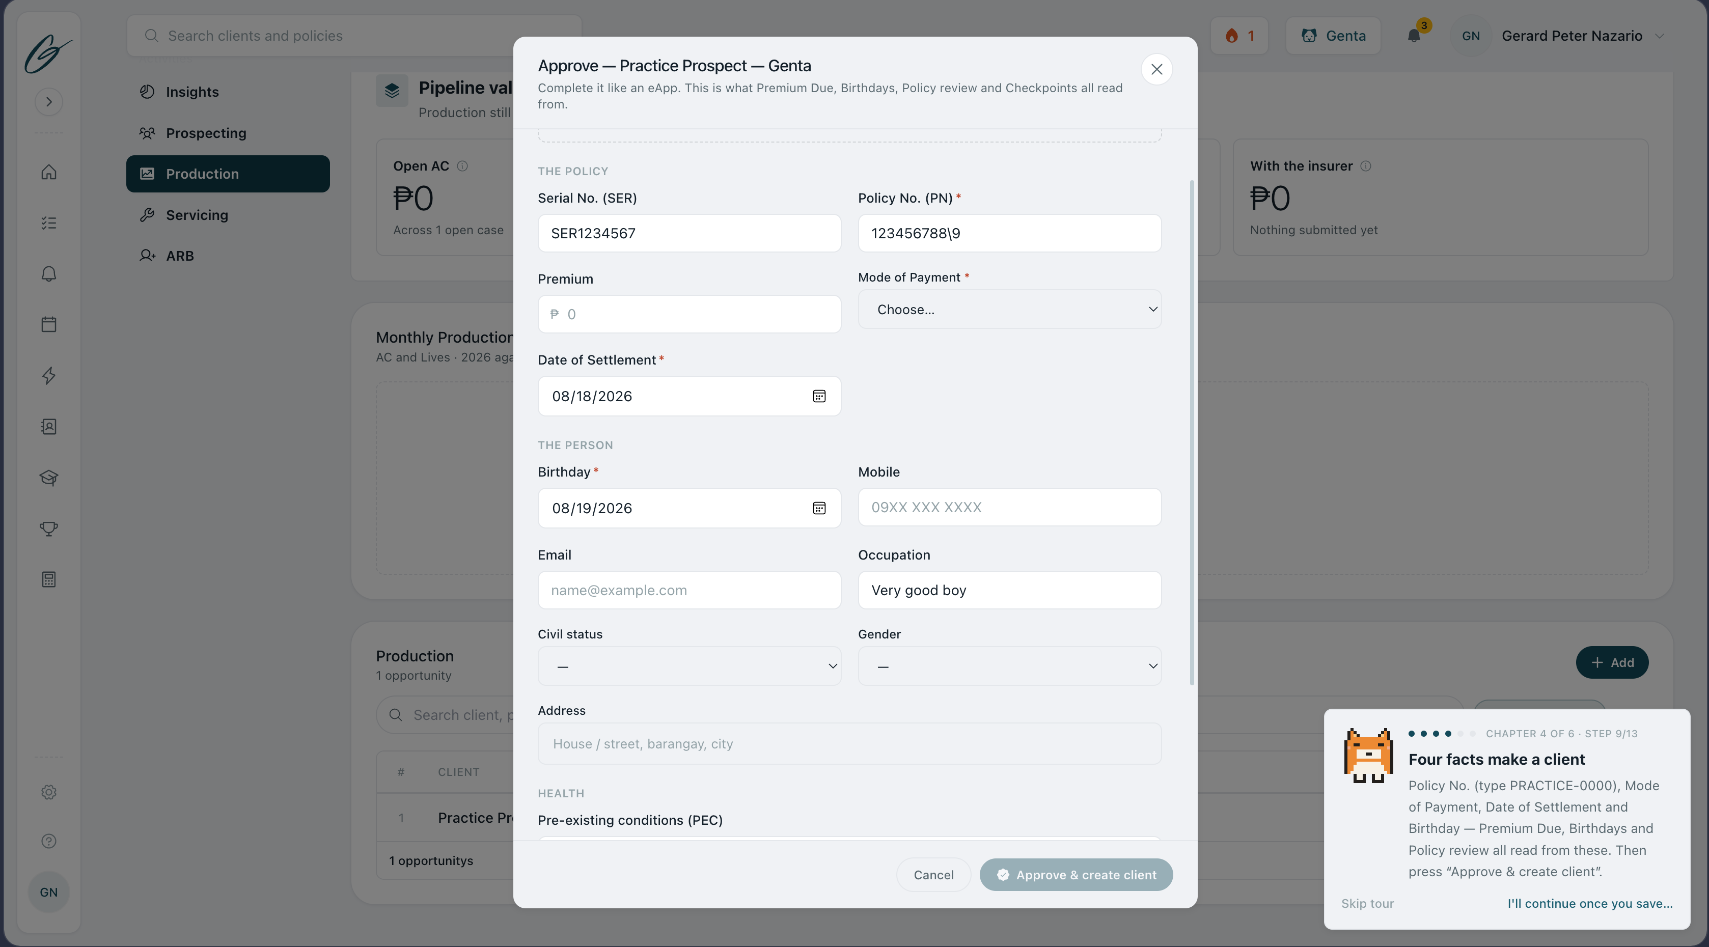
Task: Click the Address field
Action: click(849, 744)
